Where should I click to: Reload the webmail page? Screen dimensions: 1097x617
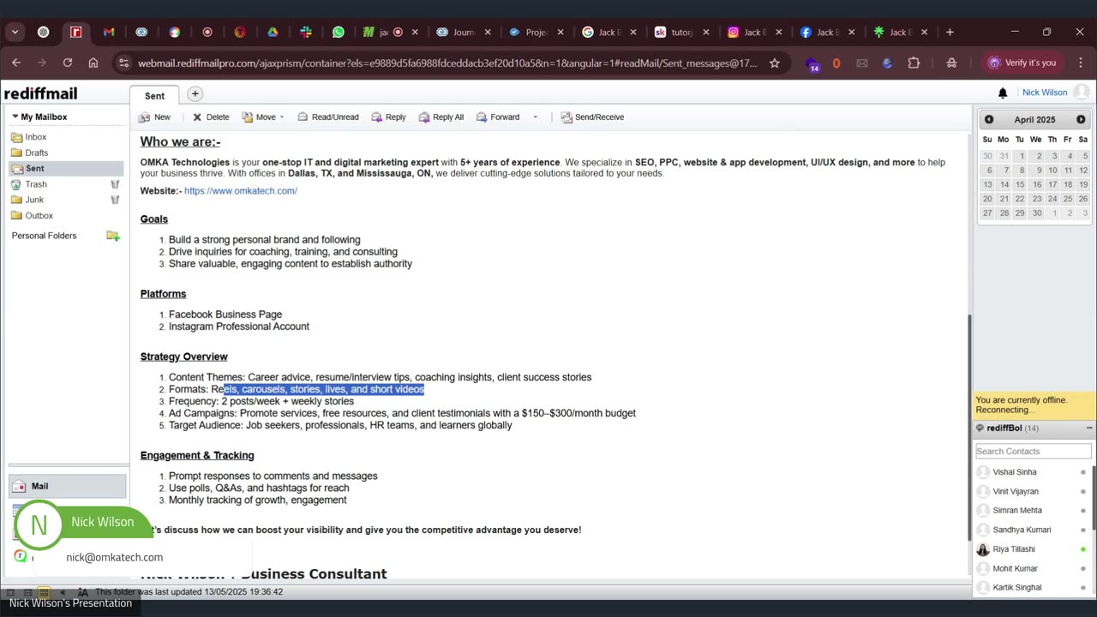point(67,63)
